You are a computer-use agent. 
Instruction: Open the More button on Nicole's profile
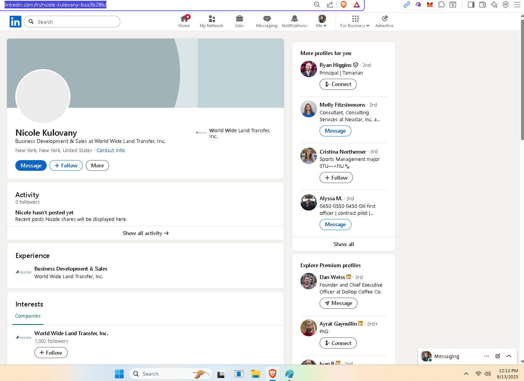point(97,165)
